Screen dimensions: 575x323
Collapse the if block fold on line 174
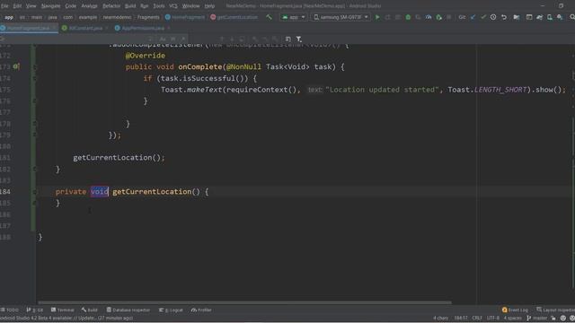(x=34, y=78)
